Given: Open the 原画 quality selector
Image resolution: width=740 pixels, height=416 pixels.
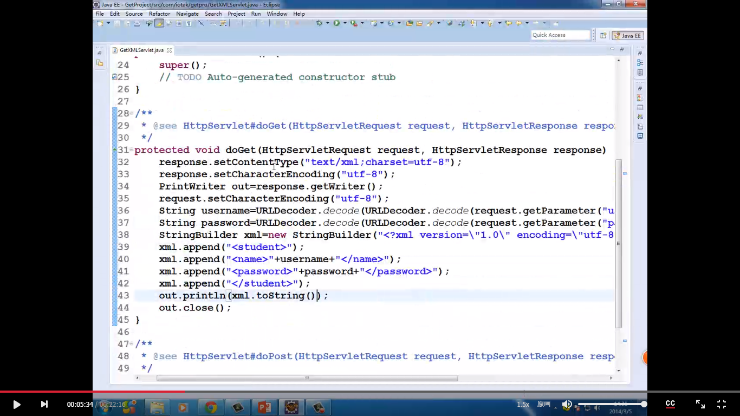Looking at the screenshot, I should pos(544,404).
